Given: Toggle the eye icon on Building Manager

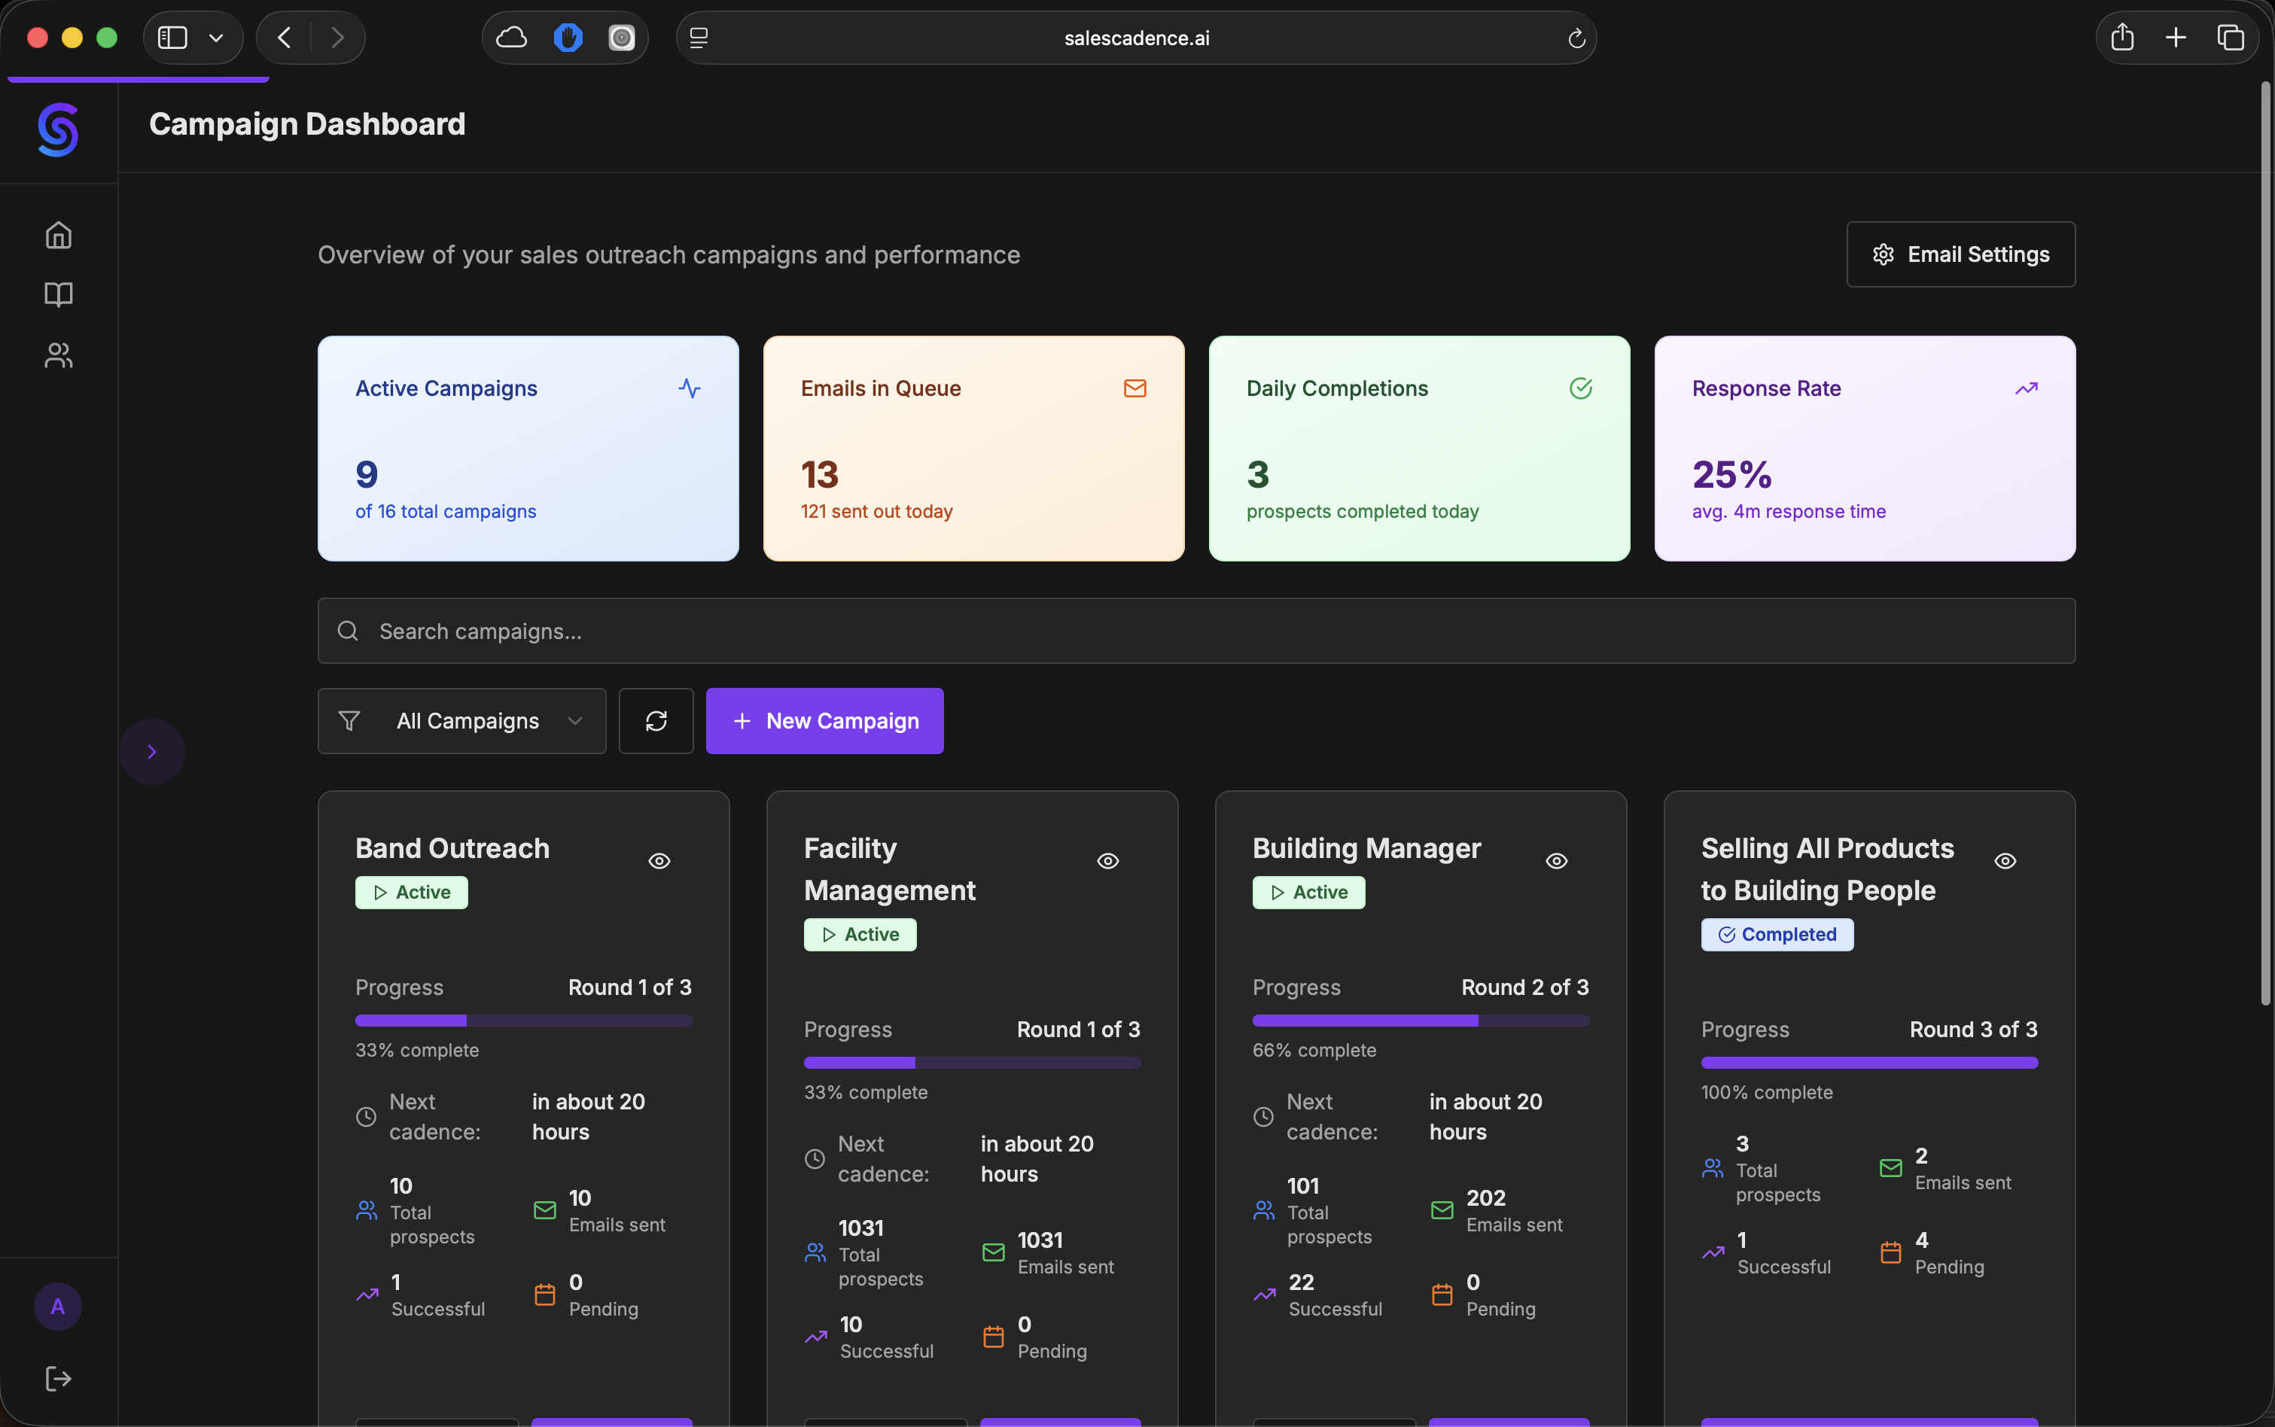Looking at the screenshot, I should pyautogui.click(x=1555, y=861).
